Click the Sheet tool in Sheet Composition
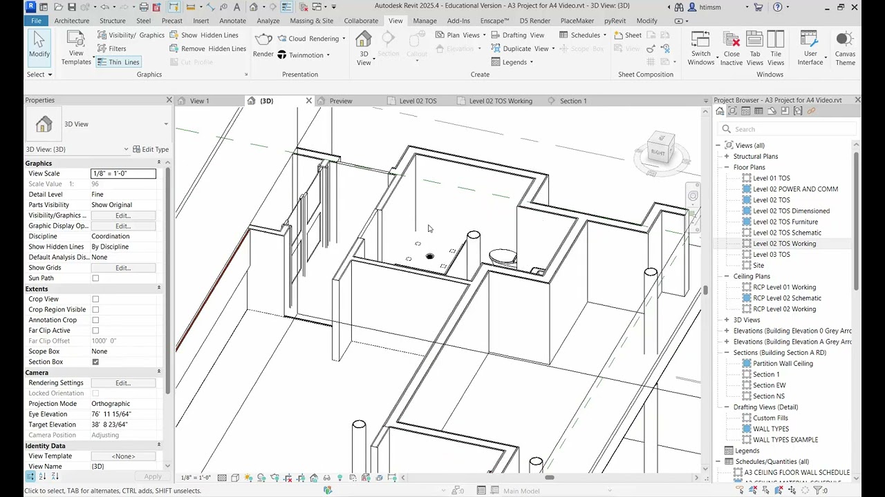885x497 pixels. [x=627, y=35]
